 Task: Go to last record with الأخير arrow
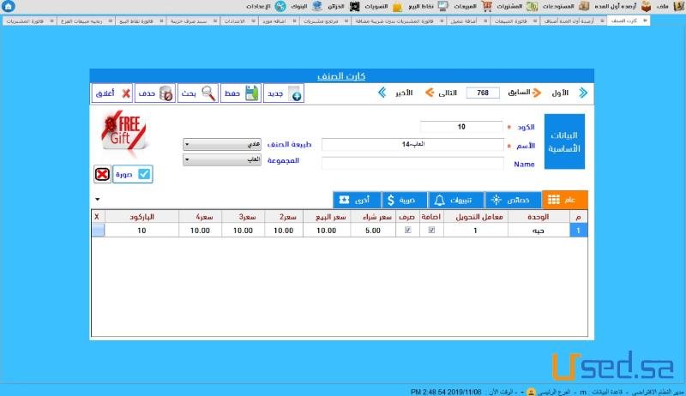[x=382, y=93]
